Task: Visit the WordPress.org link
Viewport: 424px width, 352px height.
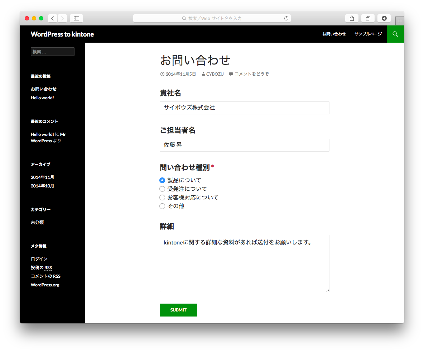Action: [x=45, y=285]
